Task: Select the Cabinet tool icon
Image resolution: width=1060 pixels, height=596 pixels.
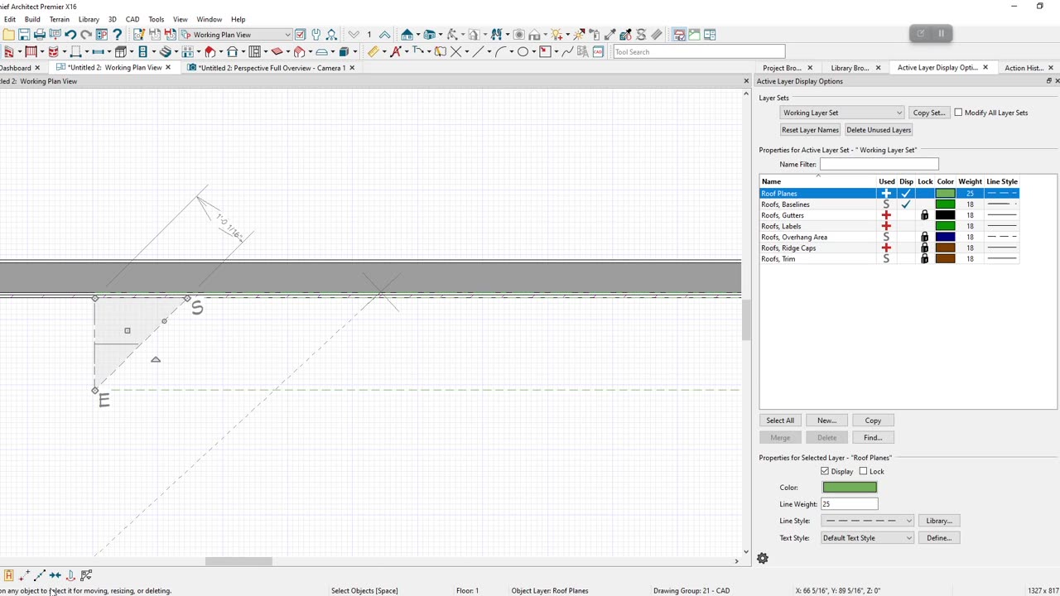Action: point(120,51)
